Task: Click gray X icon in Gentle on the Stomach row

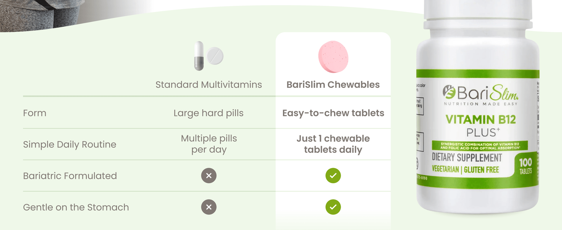Action: click(x=209, y=207)
